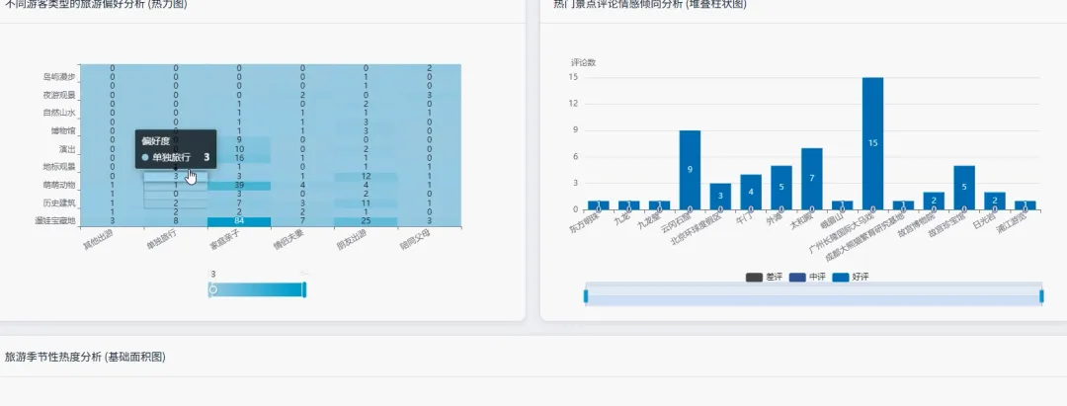Screen dimensions: 1067x406
Task: Toggle the 好评 legend series
Action: 851,278
